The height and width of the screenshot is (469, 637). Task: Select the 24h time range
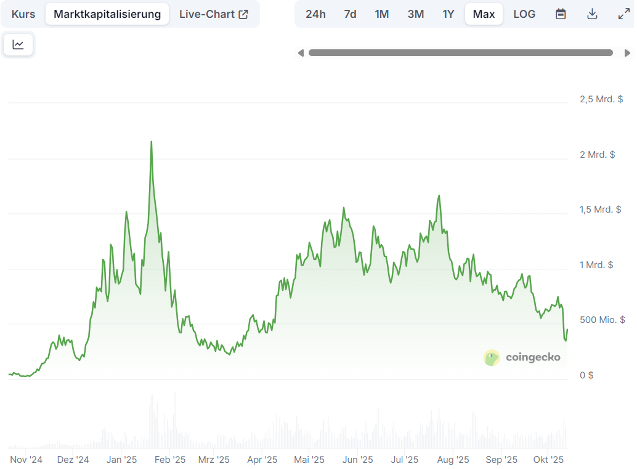315,14
